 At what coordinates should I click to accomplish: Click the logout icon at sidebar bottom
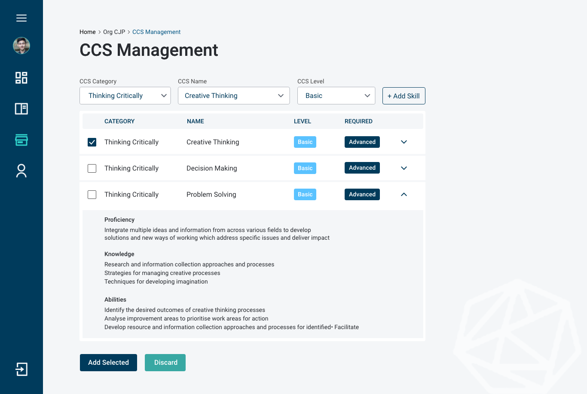21,369
